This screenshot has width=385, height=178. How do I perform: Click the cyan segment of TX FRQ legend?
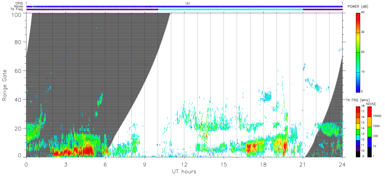358,137
